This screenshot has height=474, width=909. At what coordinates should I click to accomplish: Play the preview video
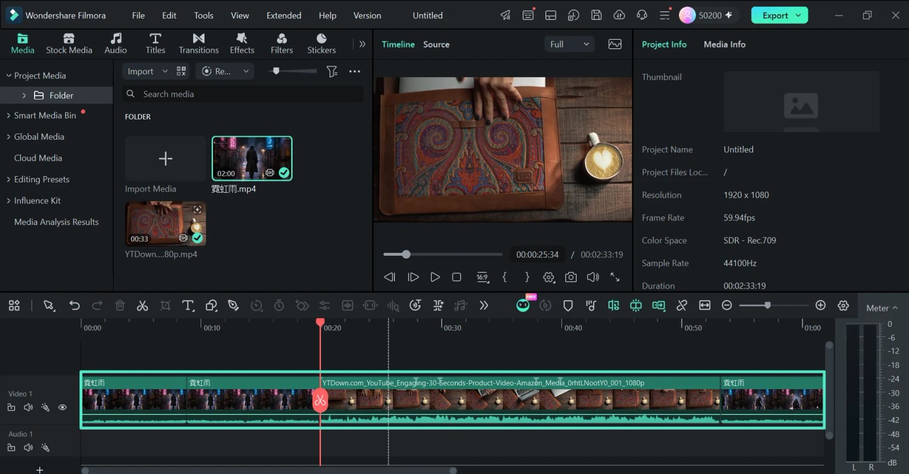pyautogui.click(x=435, y=277)
